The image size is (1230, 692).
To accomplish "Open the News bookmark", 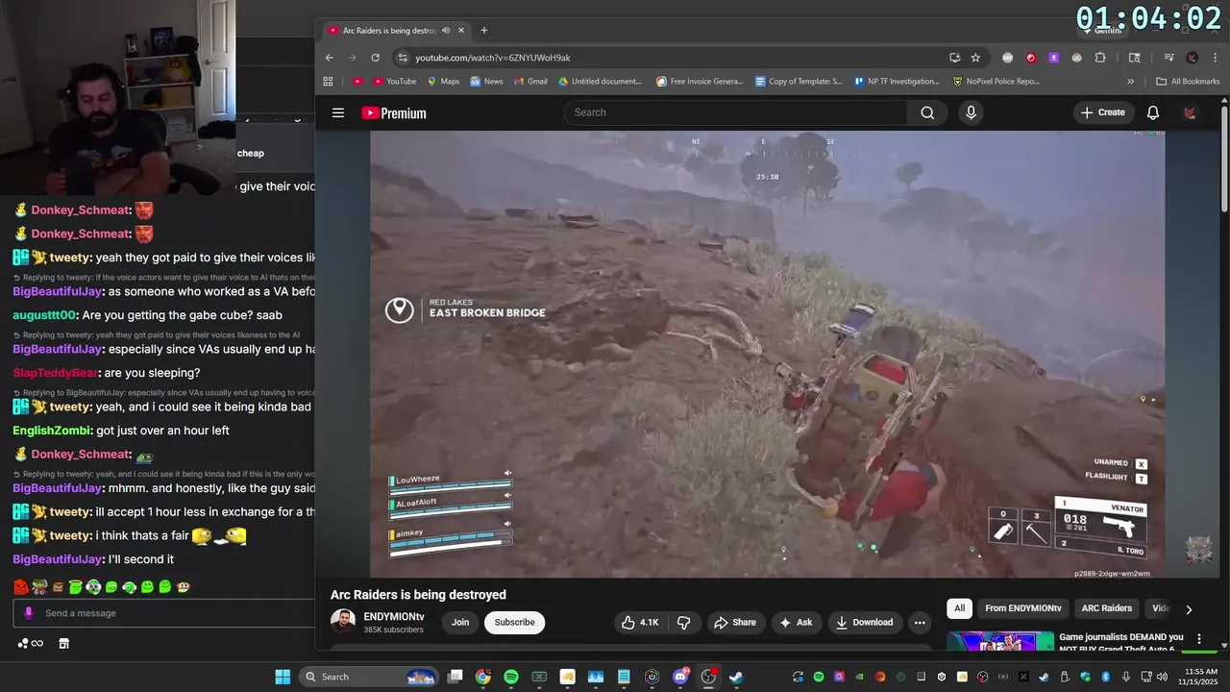I will pos(487,82).
